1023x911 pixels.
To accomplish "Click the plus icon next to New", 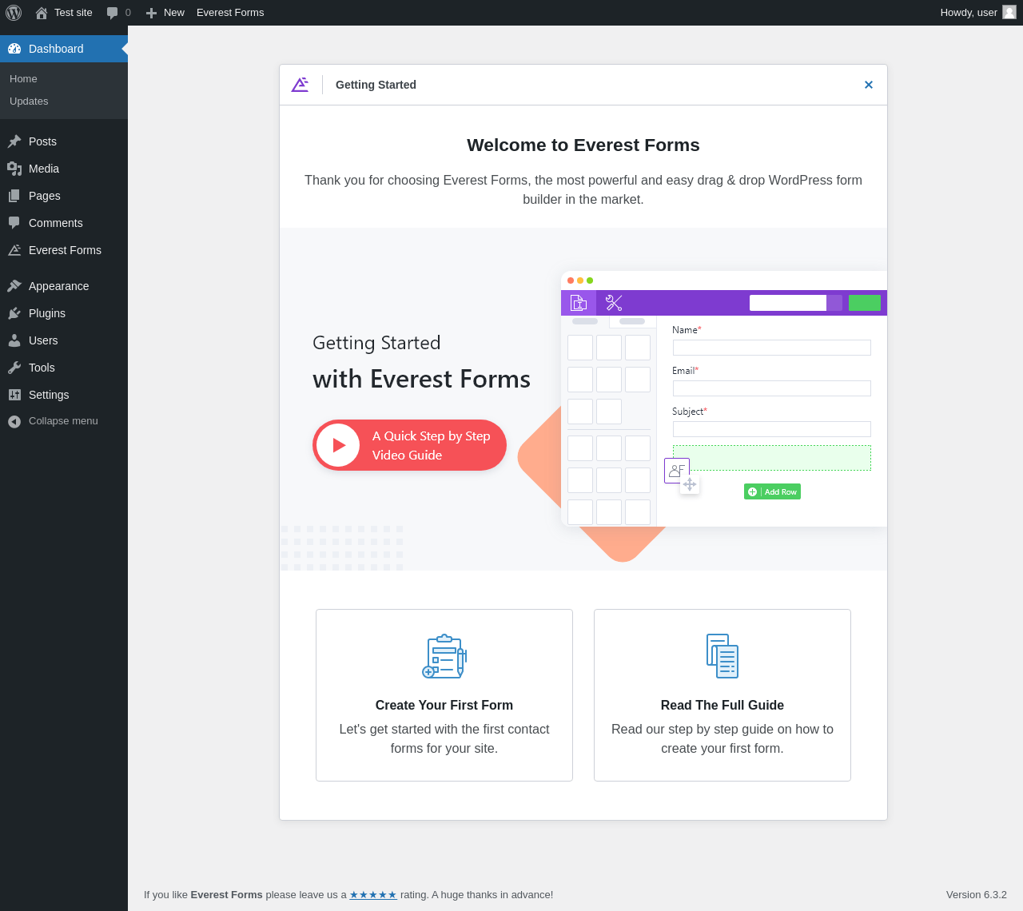I will point(151,13).
